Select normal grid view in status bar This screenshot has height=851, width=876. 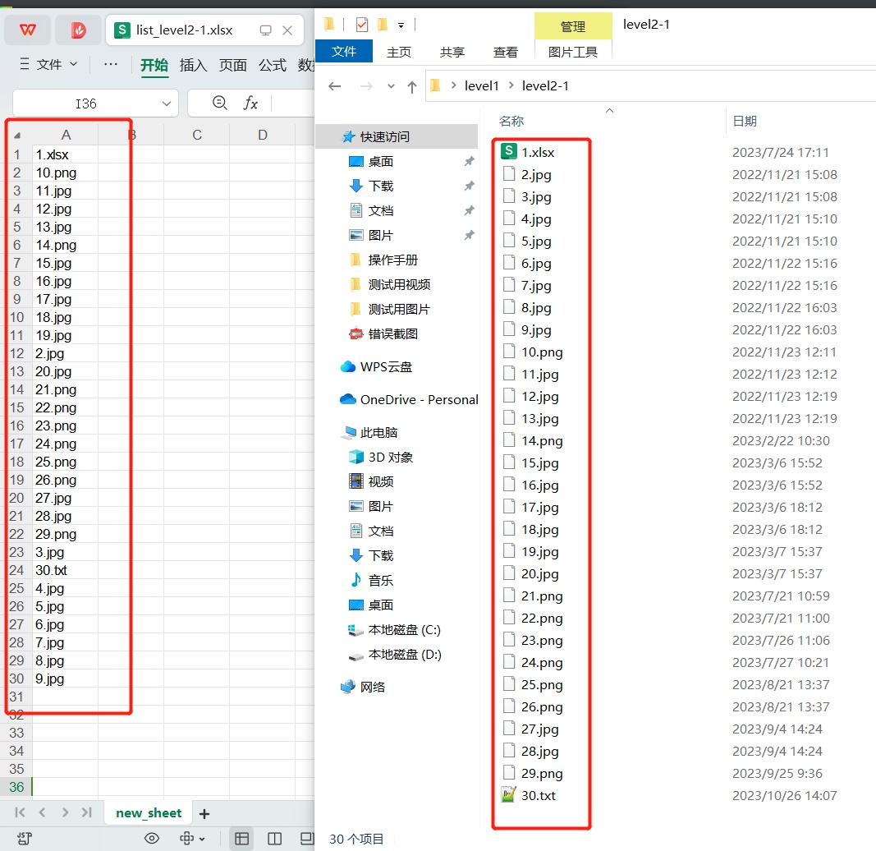pos(242,838)
